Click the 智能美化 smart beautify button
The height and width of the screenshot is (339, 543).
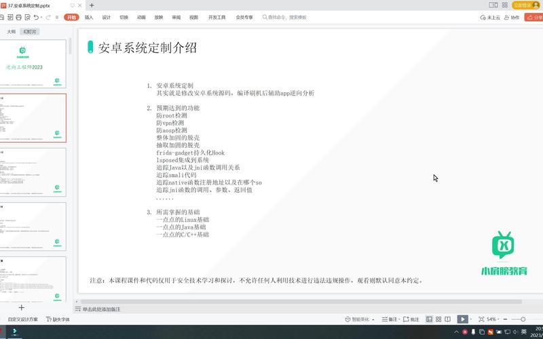pyautogui.click(x=357, y=319)
